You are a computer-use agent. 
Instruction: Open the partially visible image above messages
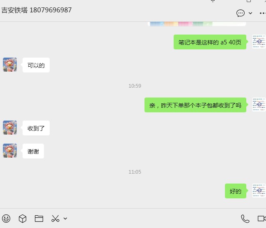197,24
